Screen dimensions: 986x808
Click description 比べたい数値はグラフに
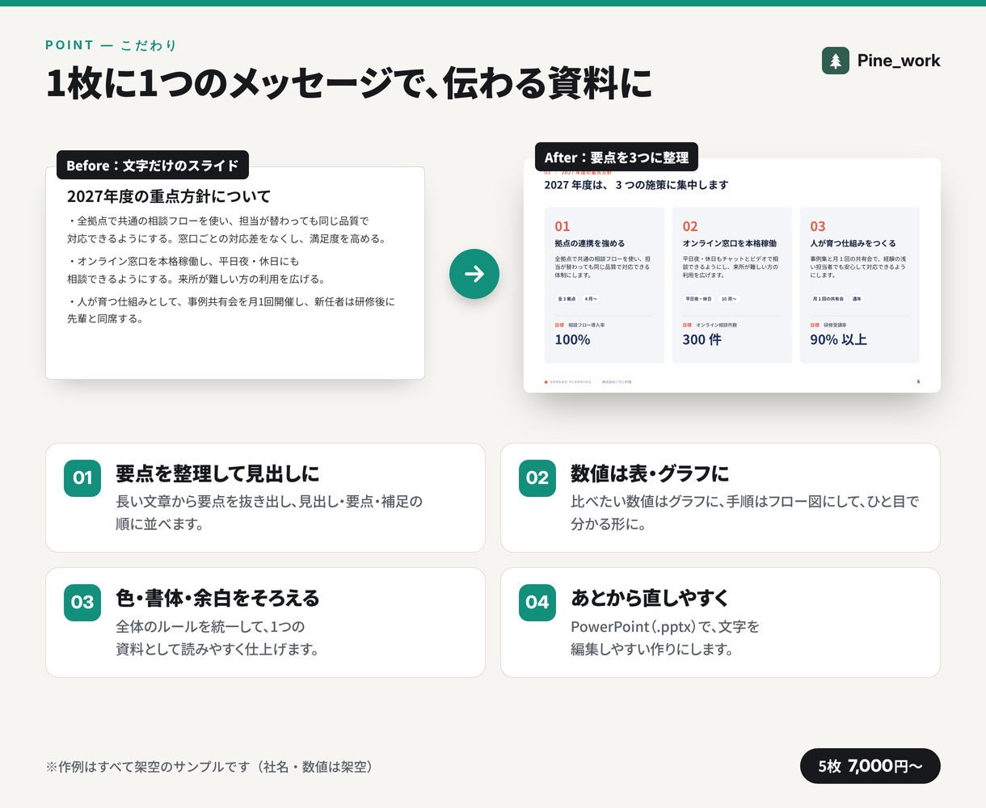click(744, 512)
